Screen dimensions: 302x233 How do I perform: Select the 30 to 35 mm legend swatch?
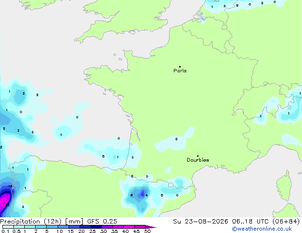107,227
